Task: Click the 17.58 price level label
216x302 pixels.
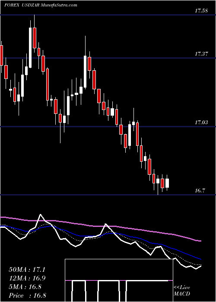Action: (201, 11)
